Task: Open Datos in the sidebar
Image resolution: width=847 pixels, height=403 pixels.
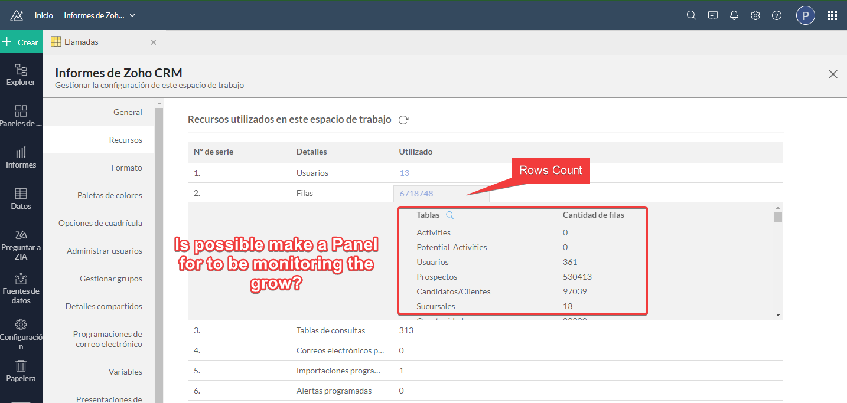Action: [21, 199]
